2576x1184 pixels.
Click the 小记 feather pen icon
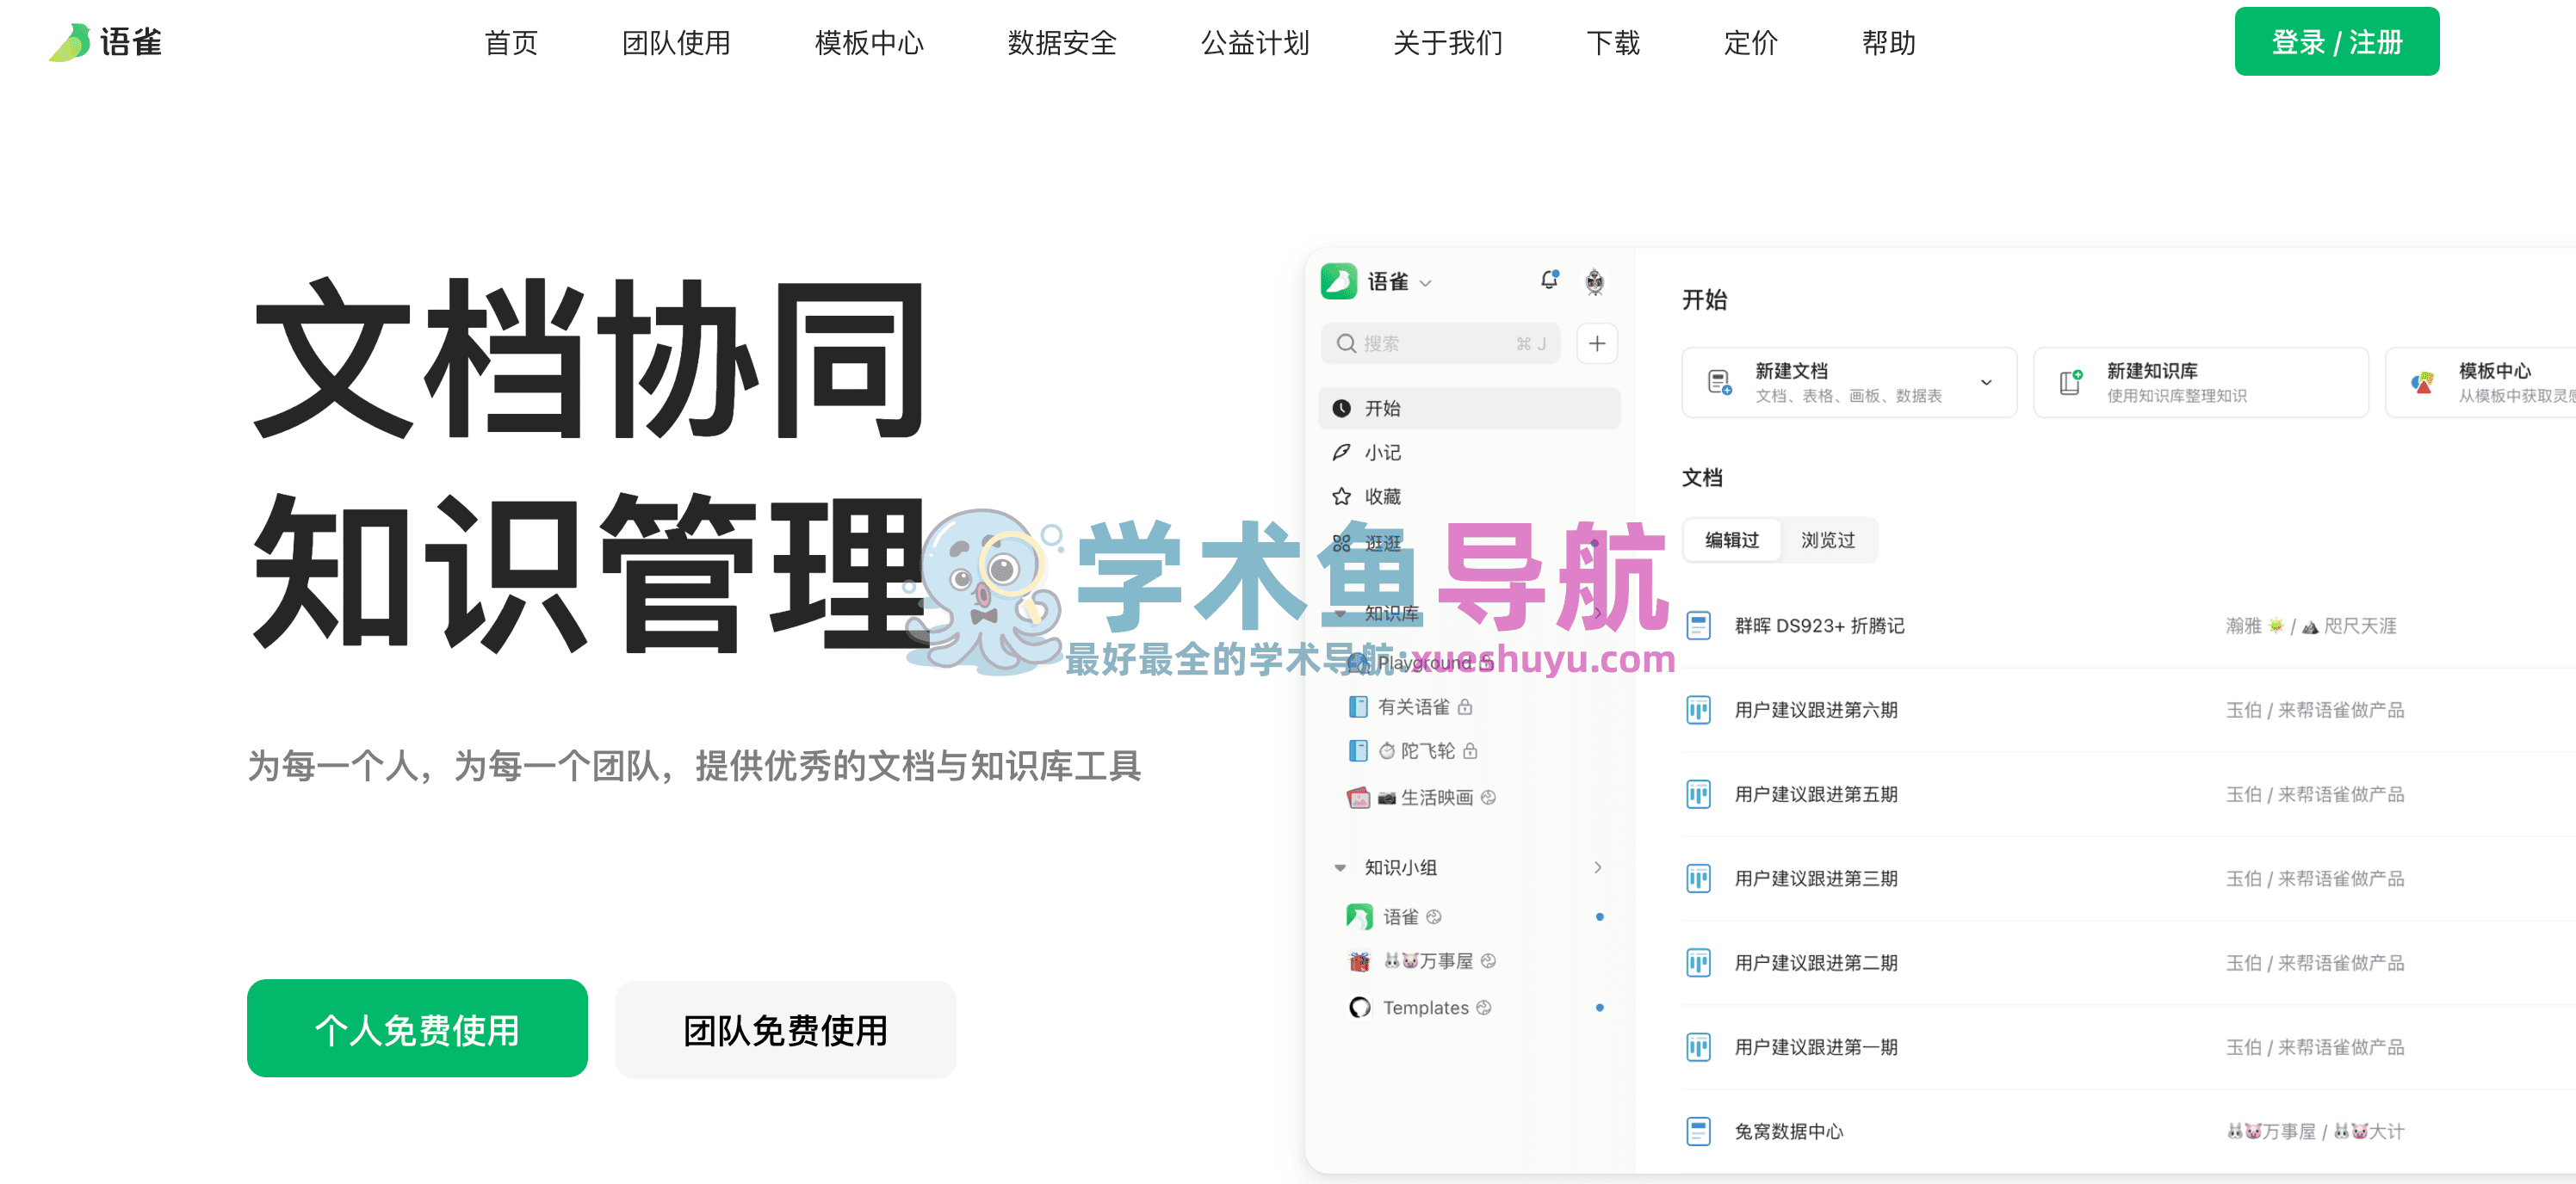(1342, 453)
